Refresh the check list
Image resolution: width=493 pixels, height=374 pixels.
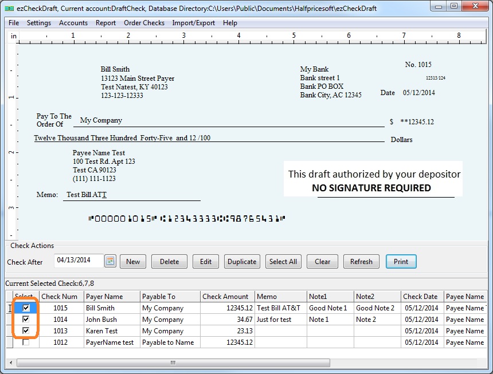[x=361, y=261]
